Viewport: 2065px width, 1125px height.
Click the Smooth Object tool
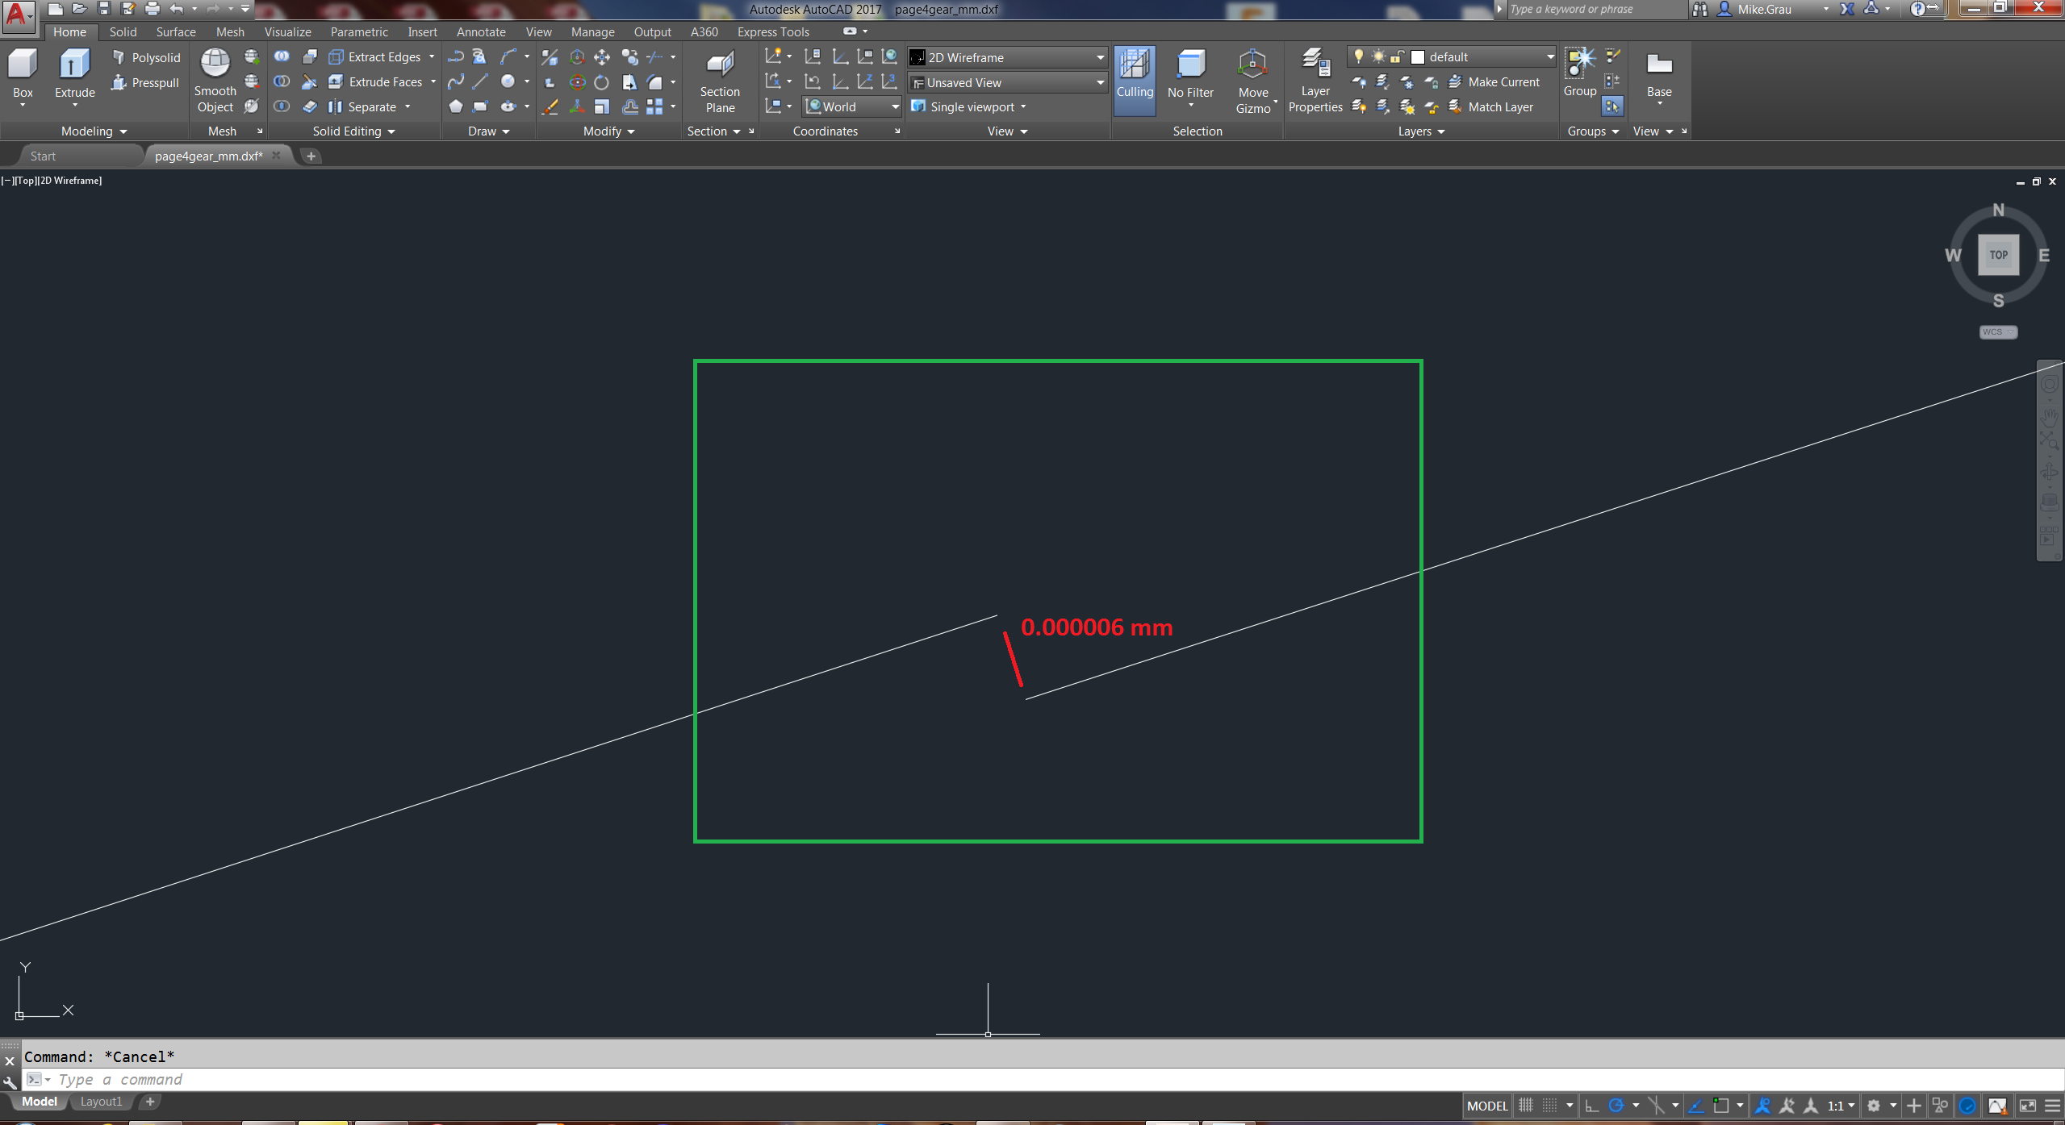pos(215,77)
